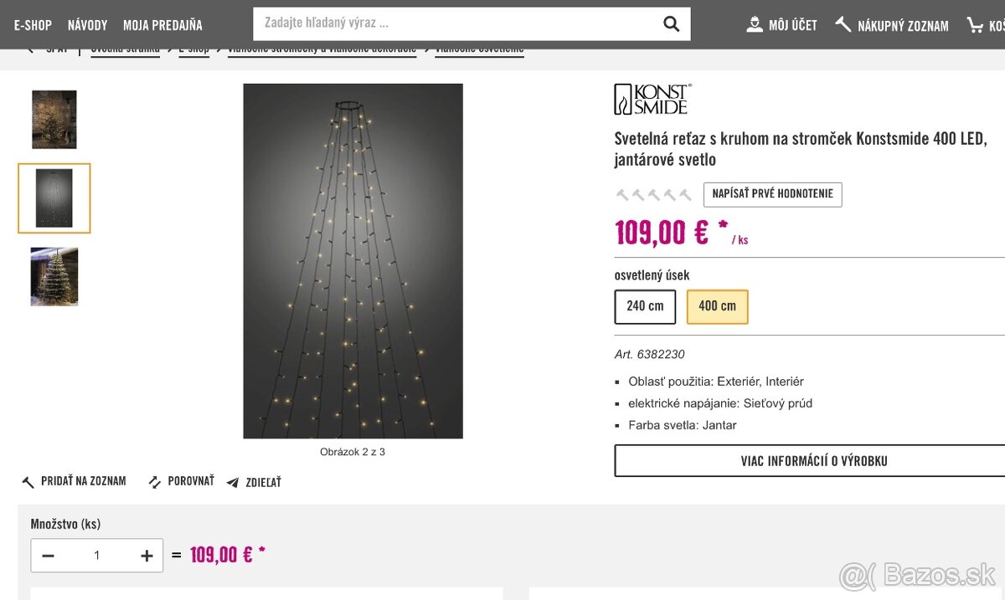Viewport: 1005px width, 600px height.
Task: Open the Návody menu item
Action: pos(87,25)
